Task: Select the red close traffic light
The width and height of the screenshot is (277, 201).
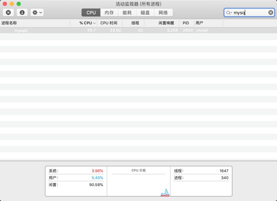Action: [x=4, y=3]
